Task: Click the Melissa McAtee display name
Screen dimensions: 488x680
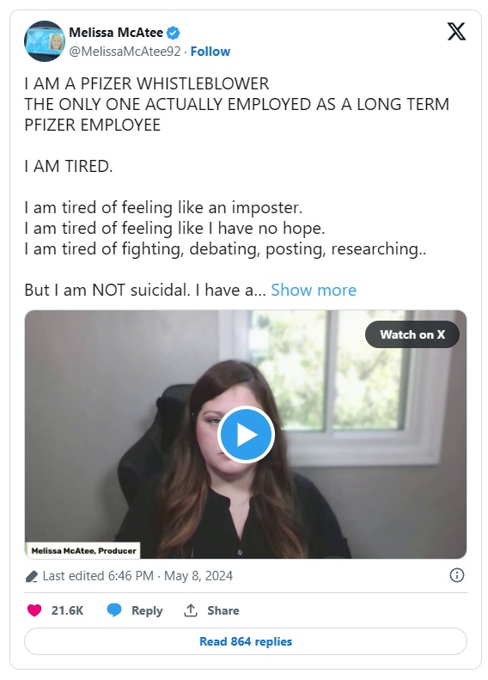Action: coord(116,33)
